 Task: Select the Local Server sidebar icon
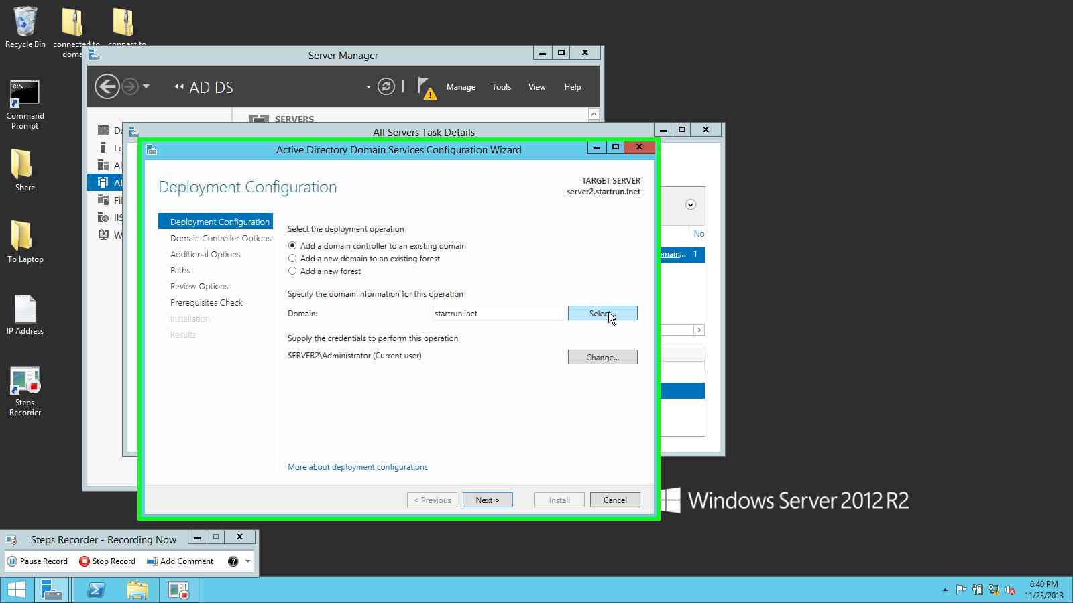103,147
